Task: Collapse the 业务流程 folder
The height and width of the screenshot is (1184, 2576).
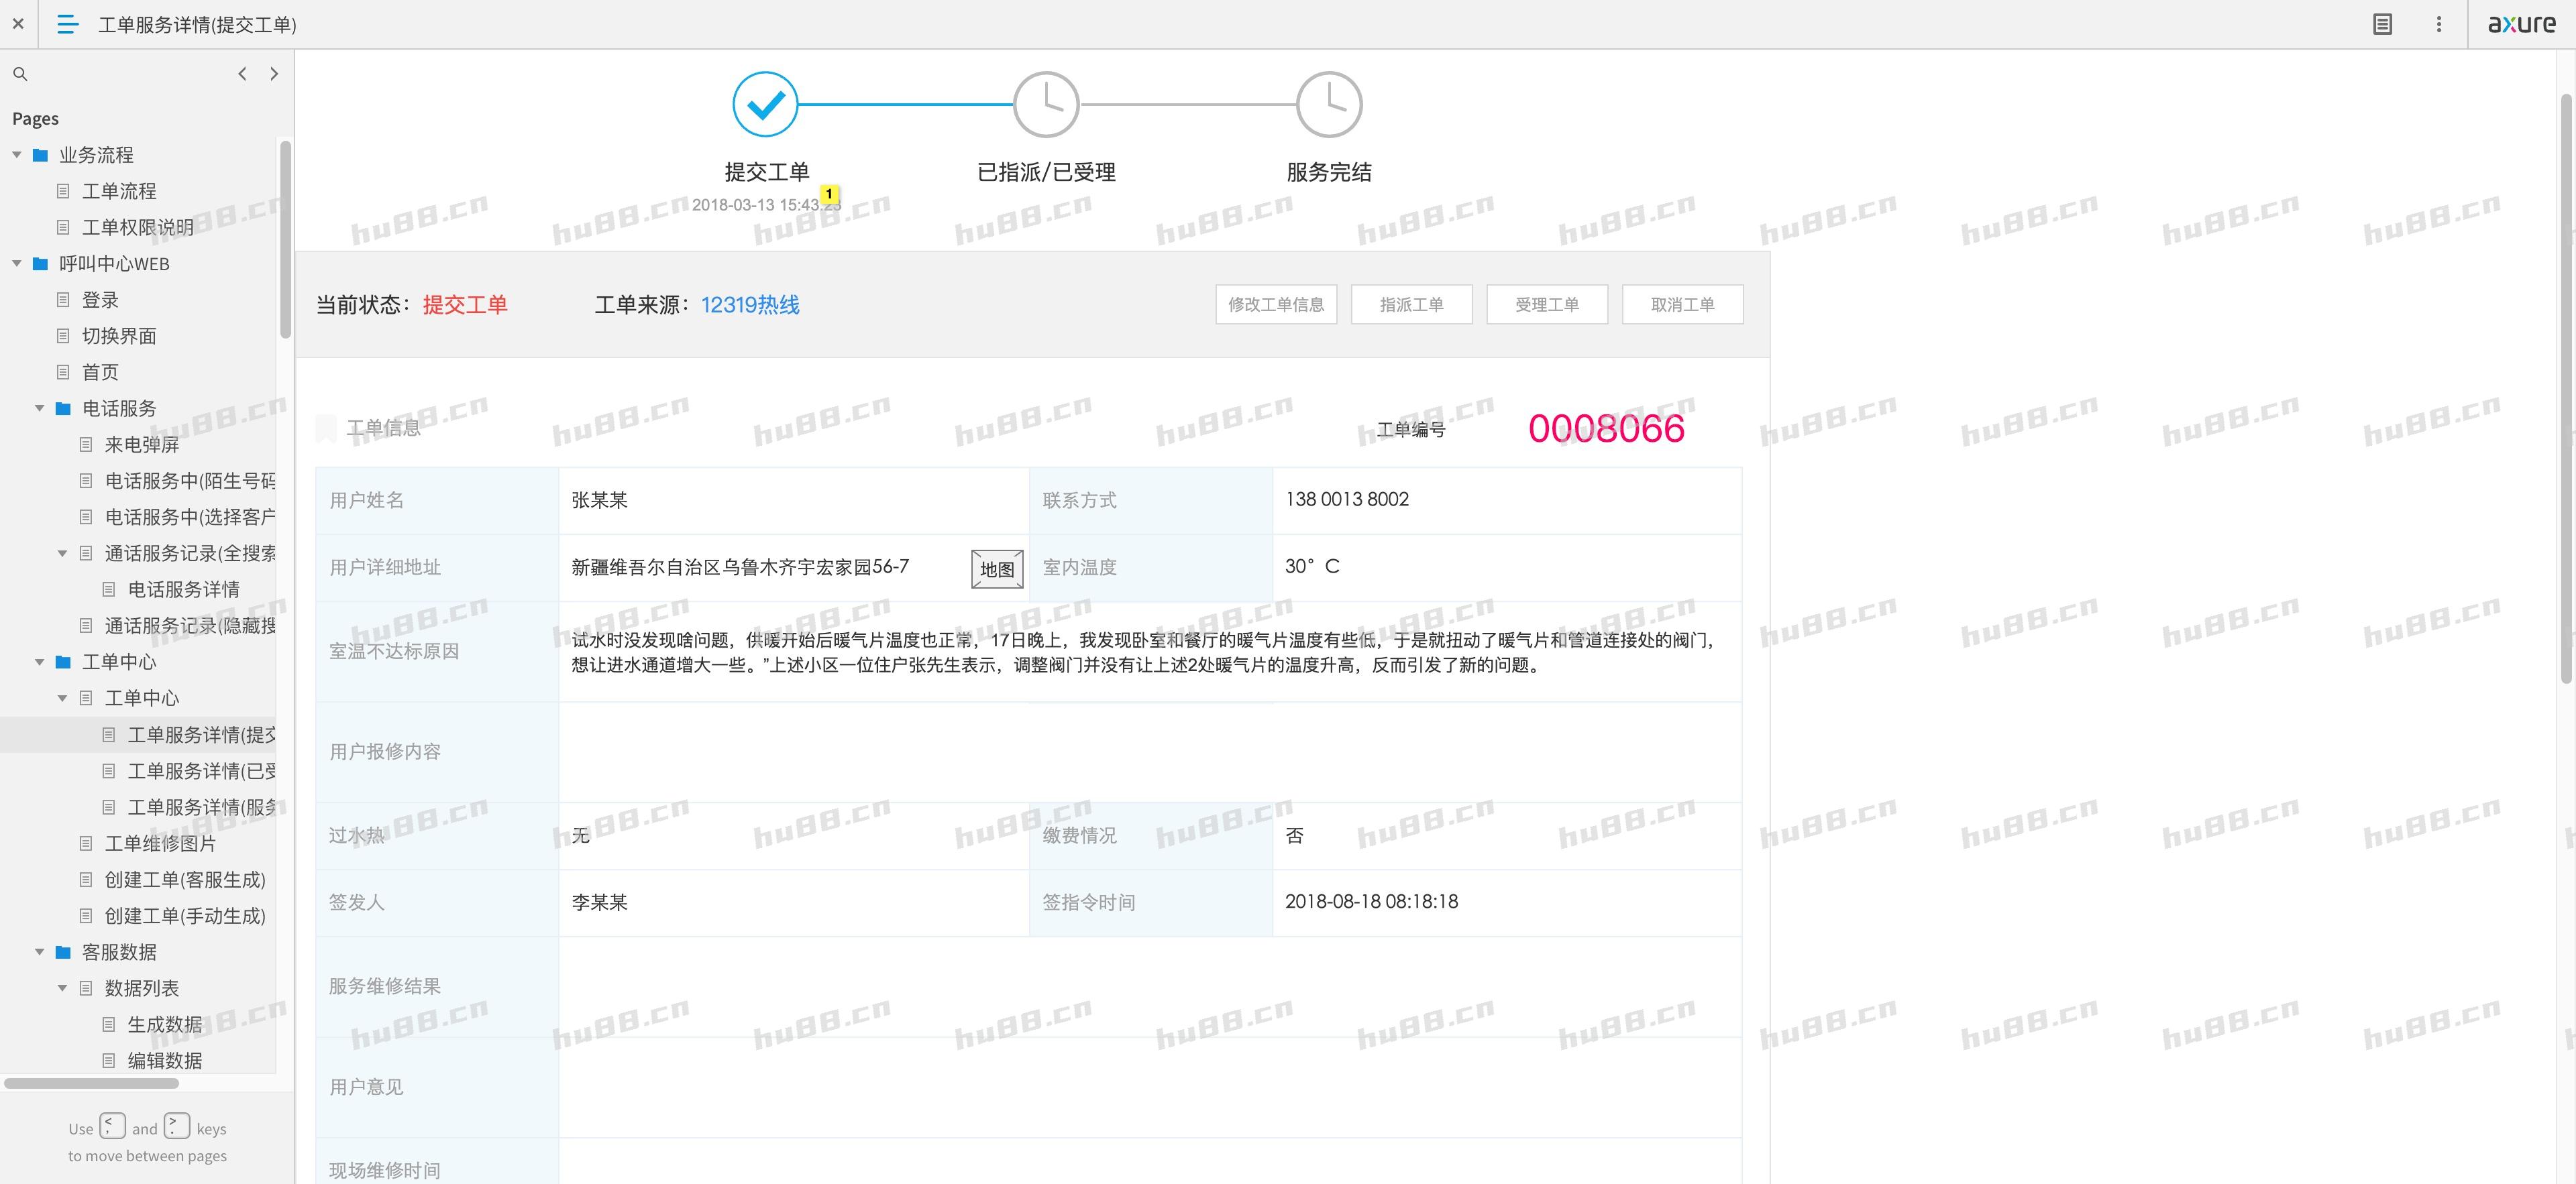Action: click(x=17, y=155)
